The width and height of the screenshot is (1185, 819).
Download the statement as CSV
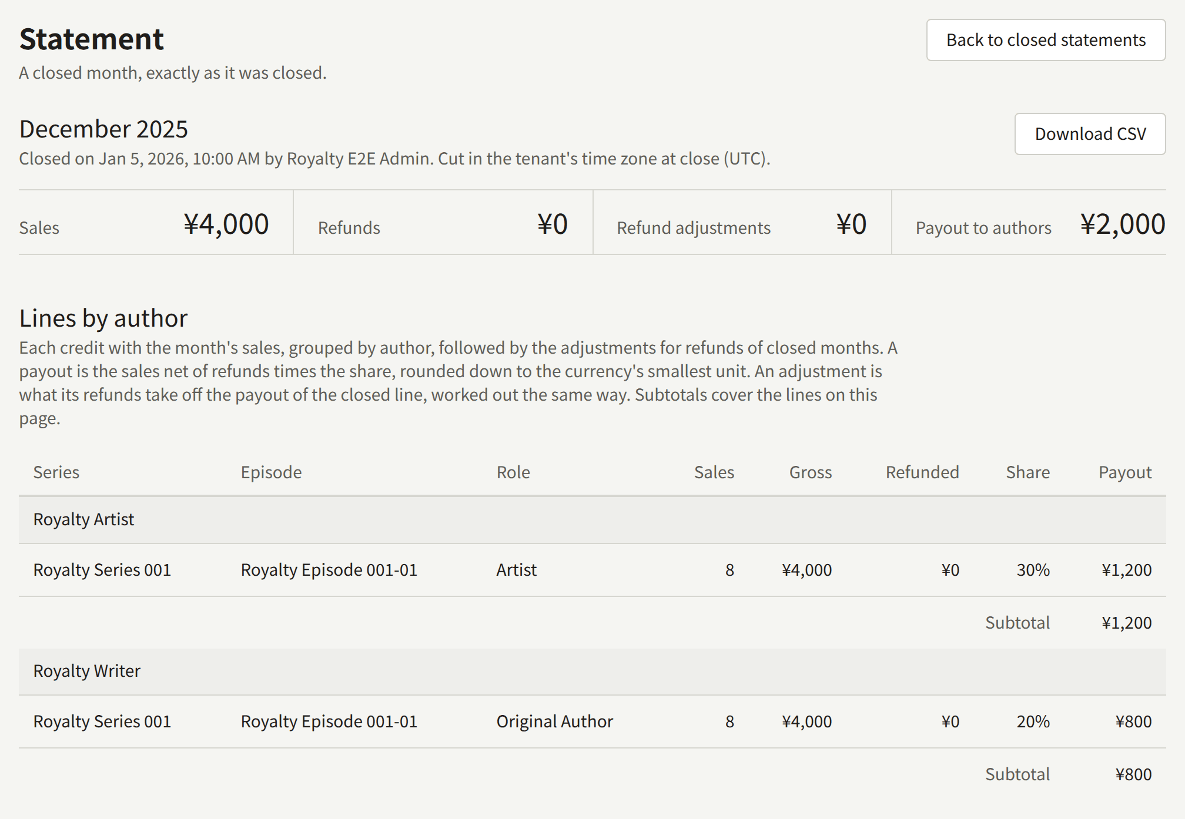tap(1090, 134)
